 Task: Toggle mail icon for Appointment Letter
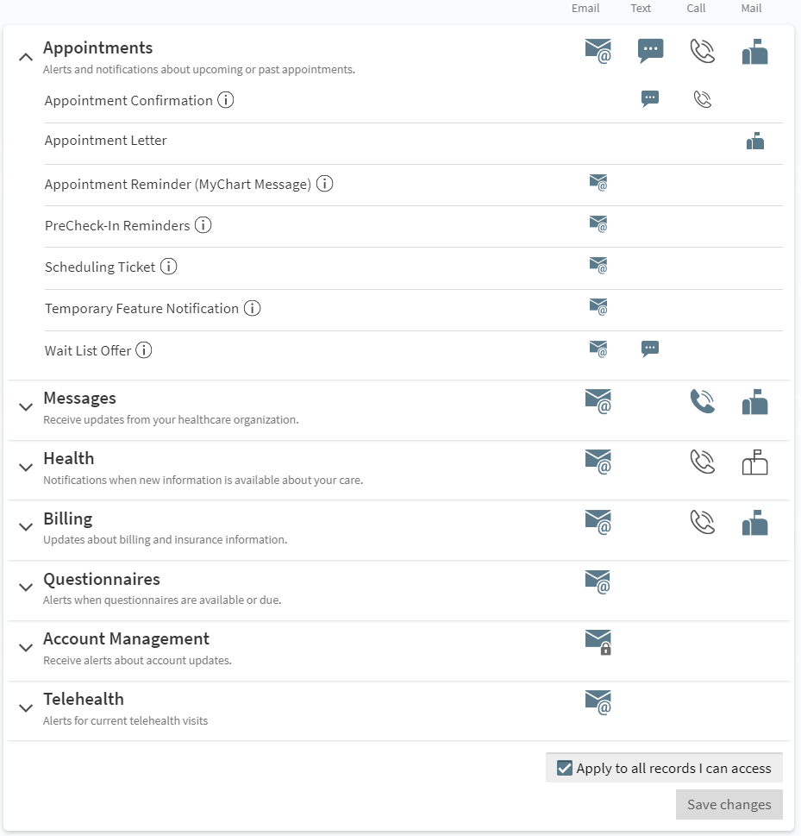(x=755, y=141)
